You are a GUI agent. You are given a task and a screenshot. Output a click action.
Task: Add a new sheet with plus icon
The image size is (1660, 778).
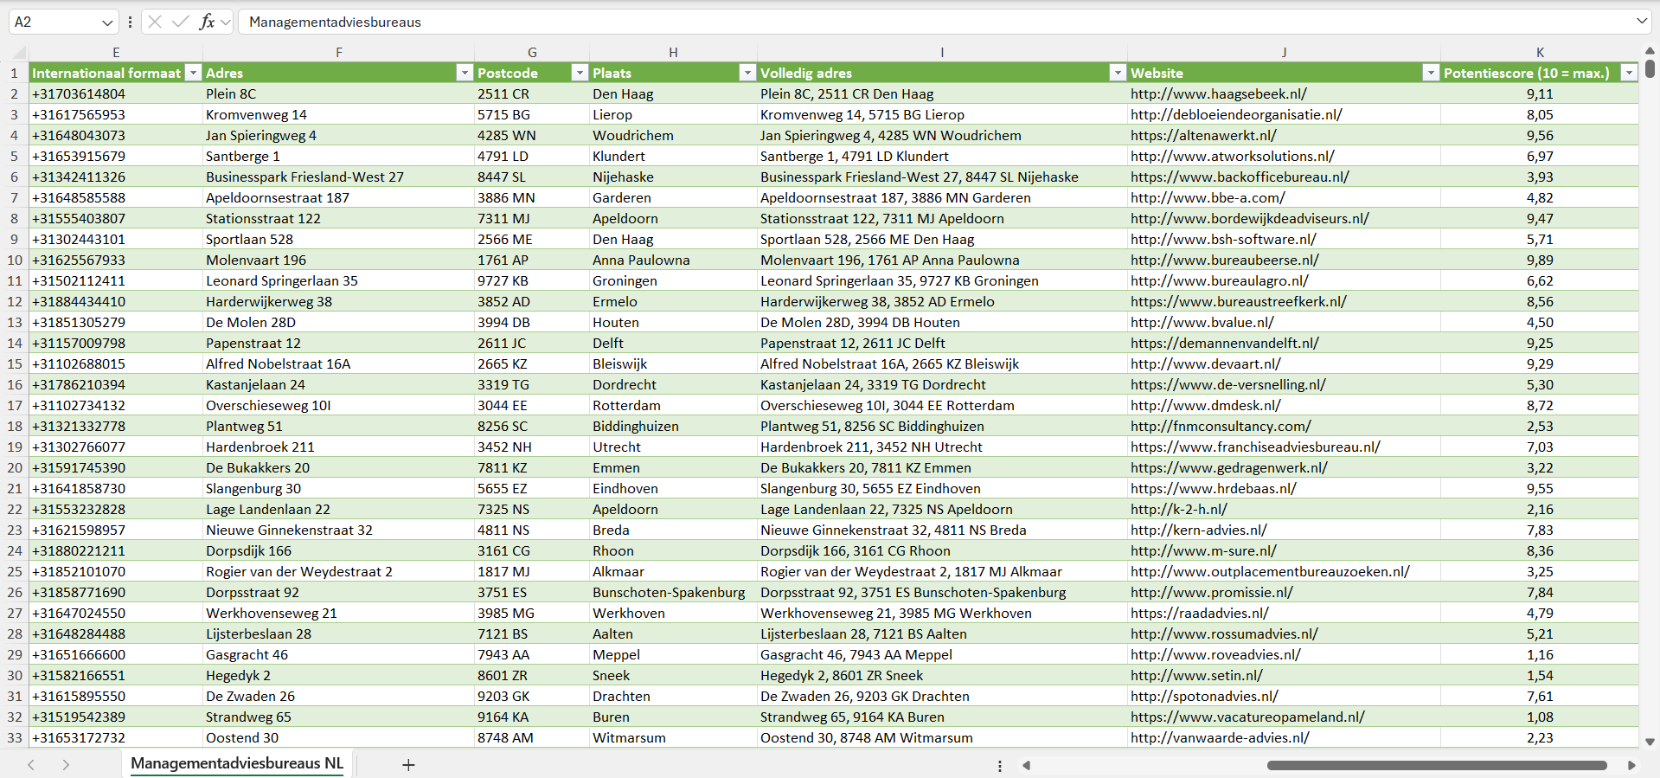point(408,765)
